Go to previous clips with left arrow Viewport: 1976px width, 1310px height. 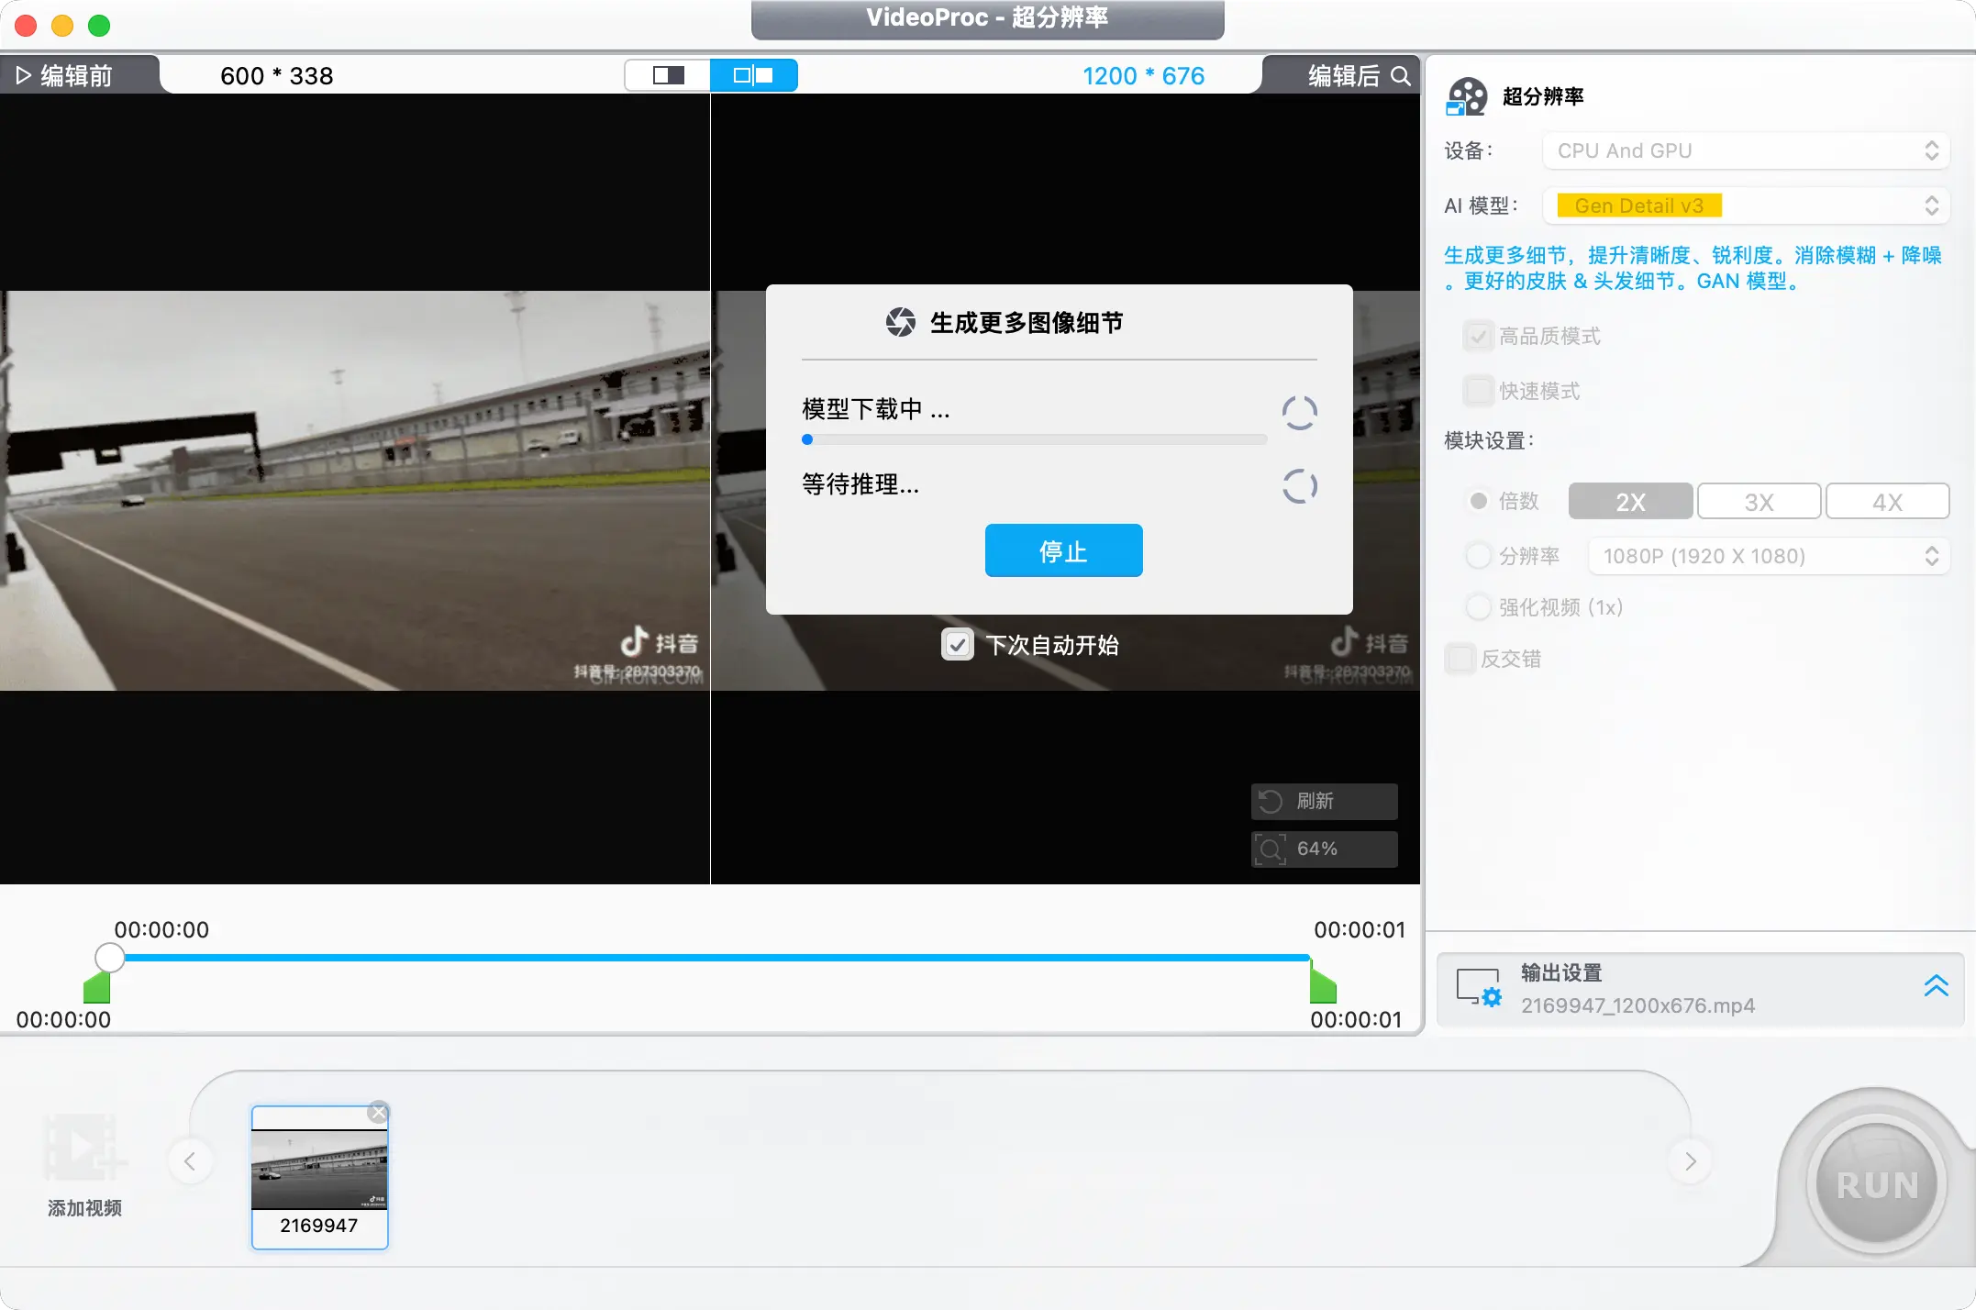click(190, 1161)
